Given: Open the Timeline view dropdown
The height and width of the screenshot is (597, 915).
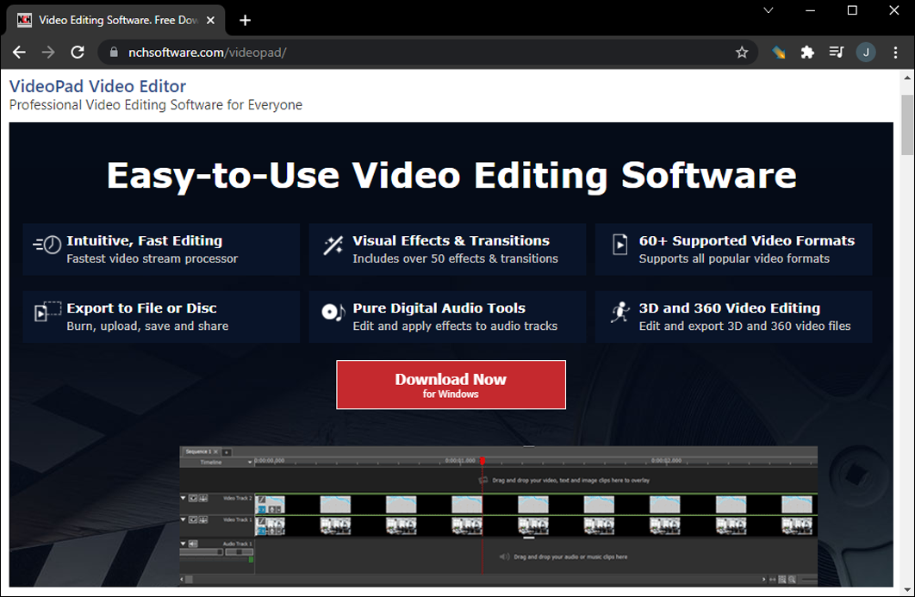Looking at the screenshot, I should pos(250,463).
